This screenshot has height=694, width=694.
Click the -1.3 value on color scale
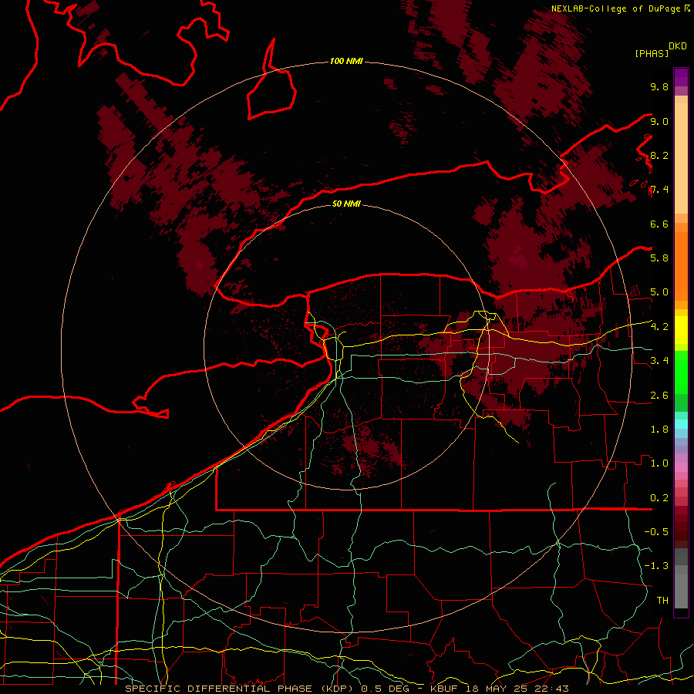656,566
